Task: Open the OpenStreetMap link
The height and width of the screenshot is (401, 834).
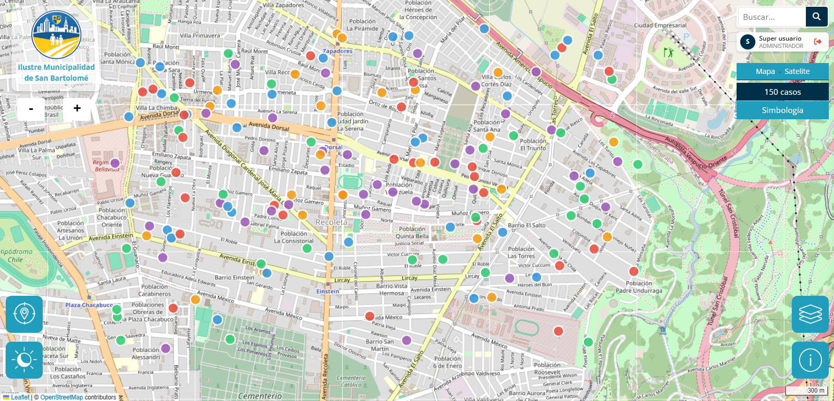Action: click(x=61, y=397)
